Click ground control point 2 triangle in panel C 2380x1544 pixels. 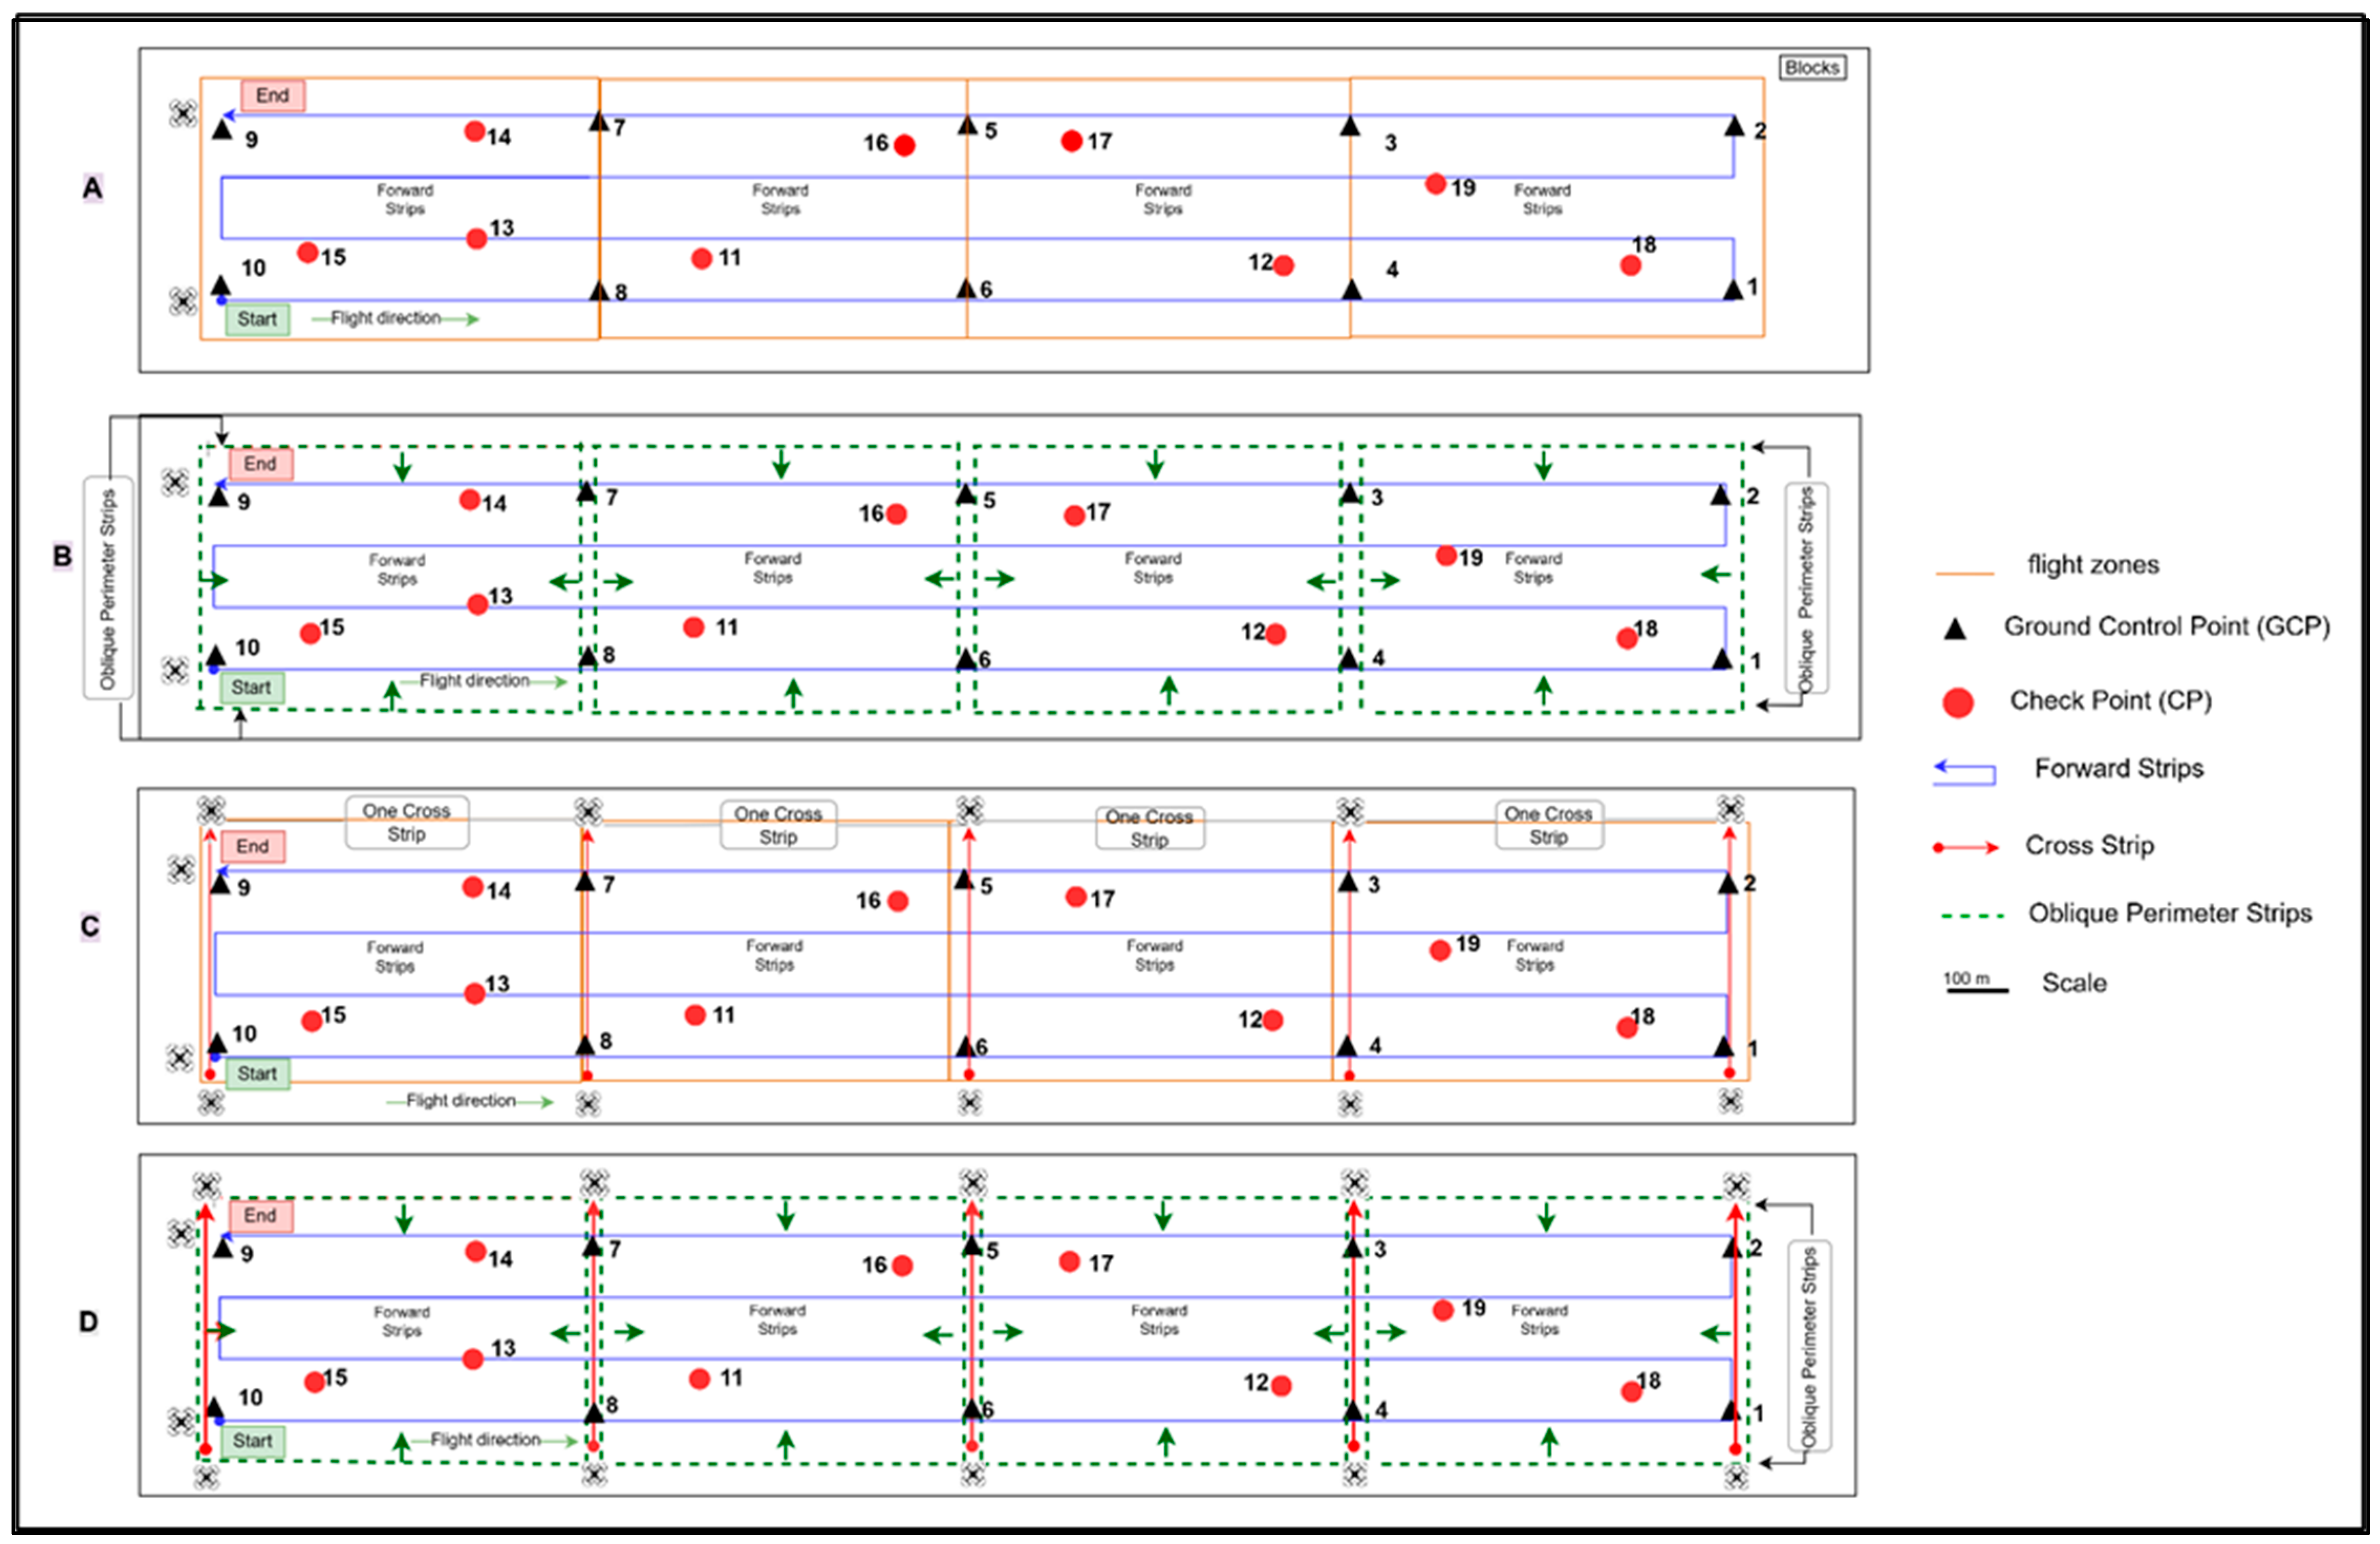[x=1727, y=884]
